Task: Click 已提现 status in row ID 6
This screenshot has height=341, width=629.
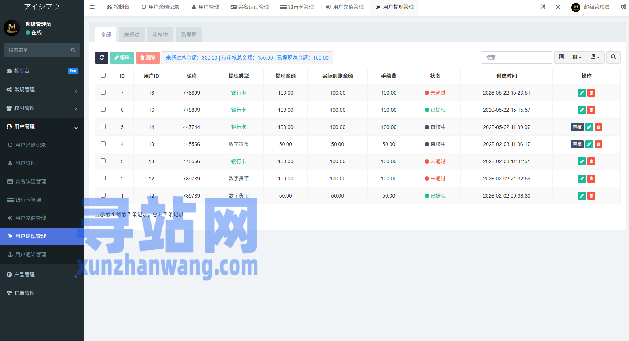Action: coord(435,110)
